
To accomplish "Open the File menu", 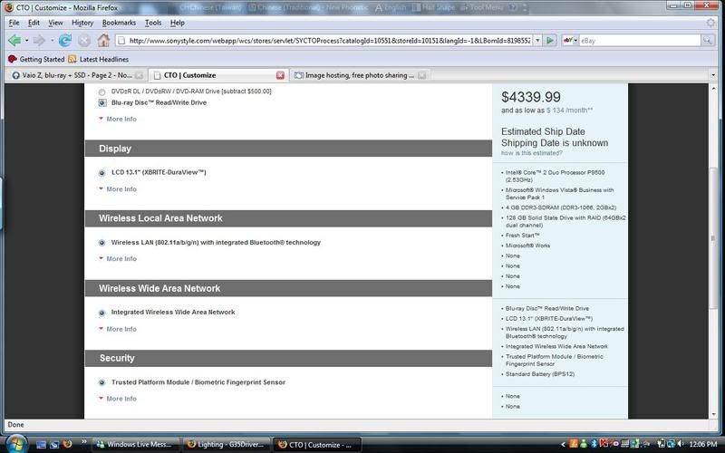I will (x=14, y=23).
